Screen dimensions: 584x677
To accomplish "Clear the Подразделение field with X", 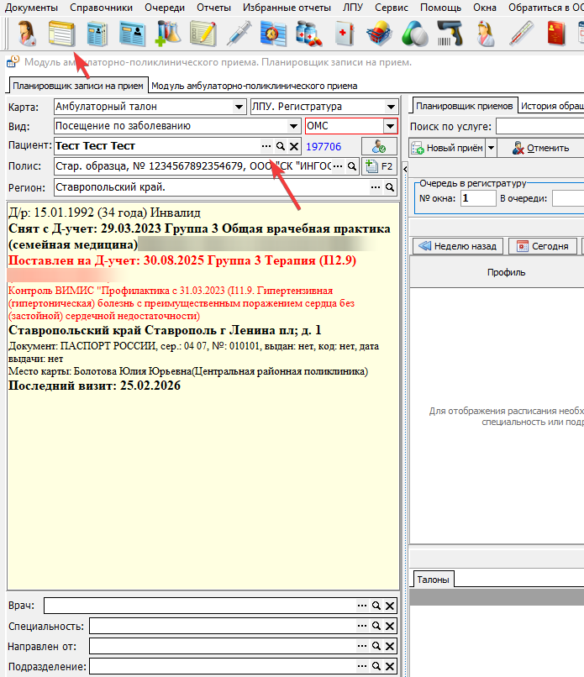I will coord(390,666).
